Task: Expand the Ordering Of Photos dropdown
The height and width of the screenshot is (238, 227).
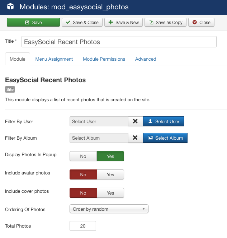Action: point(109,209)
